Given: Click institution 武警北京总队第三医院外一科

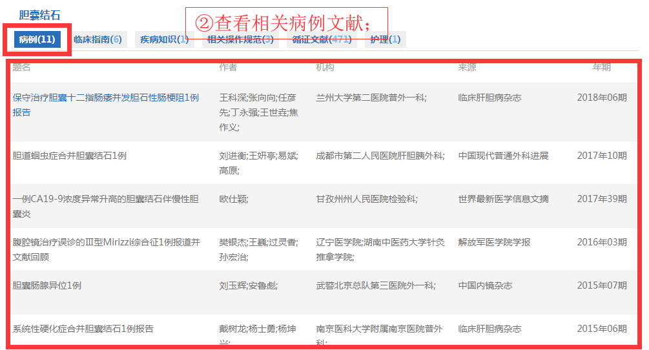Looking at the screenshot, I should click(x=376, y=285).
